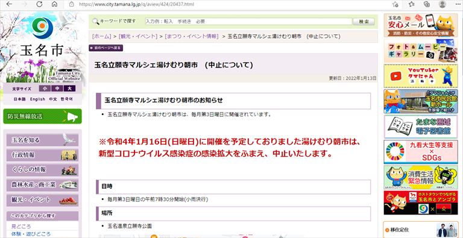Open the 消費生活緊急情報 banner
Viewport: 463px width, 238px height.
(421, 177)
